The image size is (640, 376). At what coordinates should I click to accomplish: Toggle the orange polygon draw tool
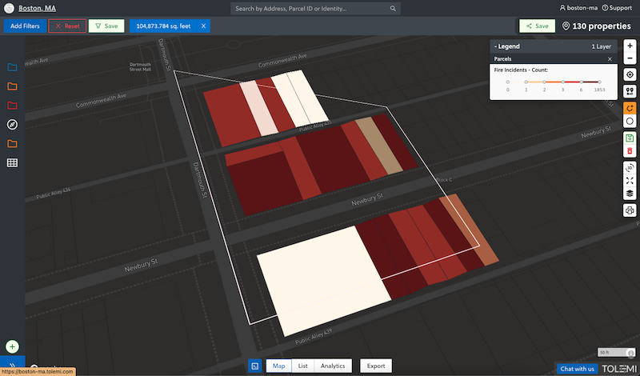630,107
